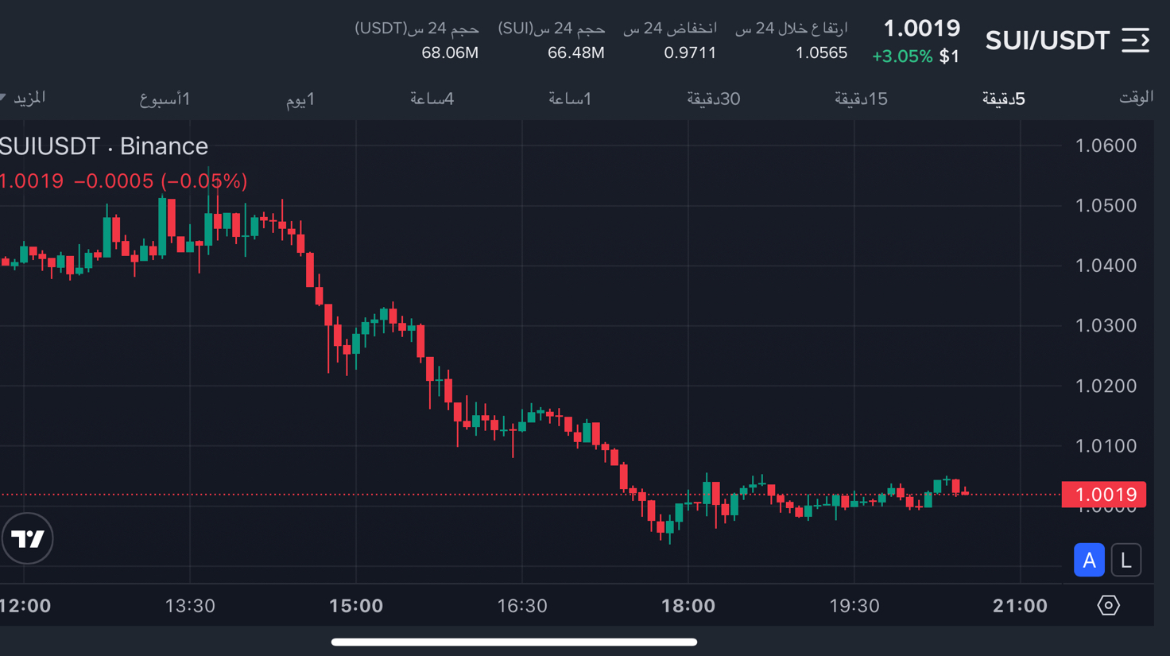Tap the header last price 1.0019
Image resolution: width=1170 pixels, height=656 pixels.
tap(922, 29)
